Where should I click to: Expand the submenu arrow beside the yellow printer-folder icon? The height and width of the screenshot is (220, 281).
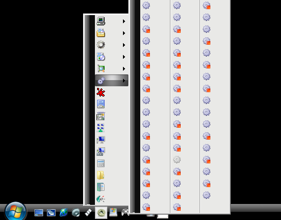click(x=124, y=33)
